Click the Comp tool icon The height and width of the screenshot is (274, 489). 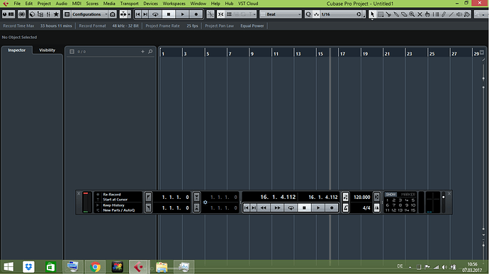point(427,14)
